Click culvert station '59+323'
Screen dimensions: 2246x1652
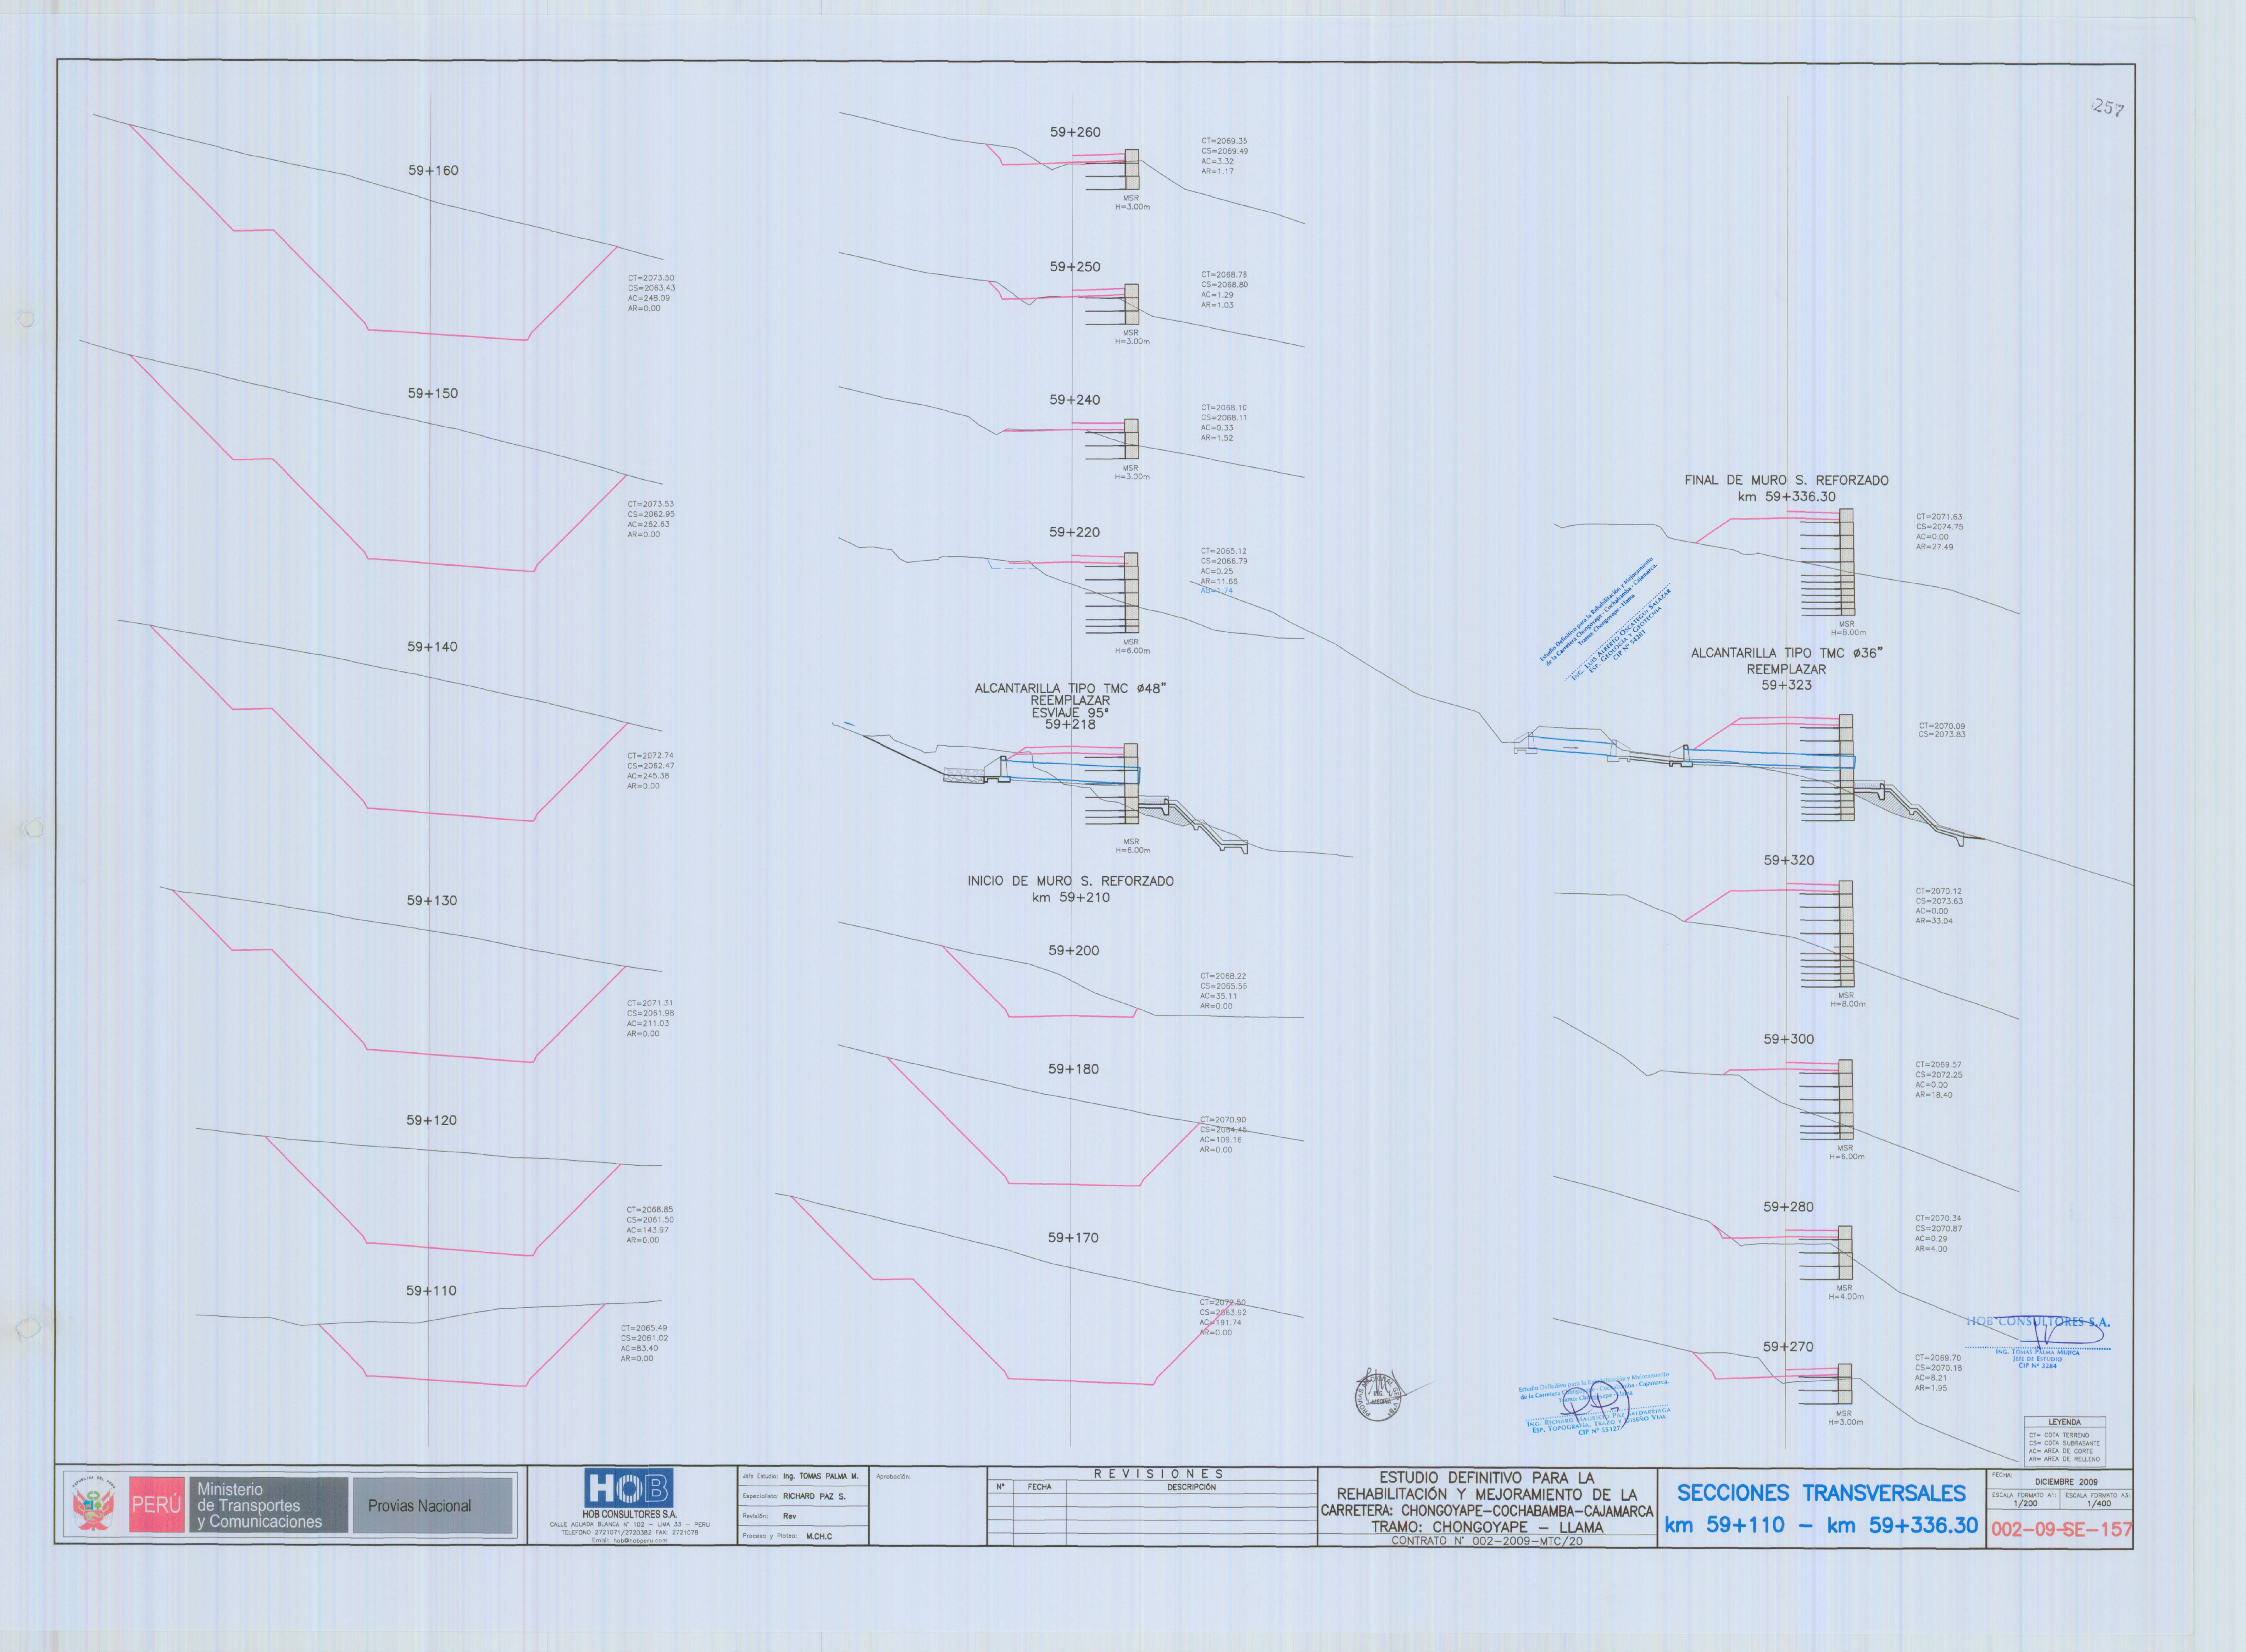point(1787,685)
